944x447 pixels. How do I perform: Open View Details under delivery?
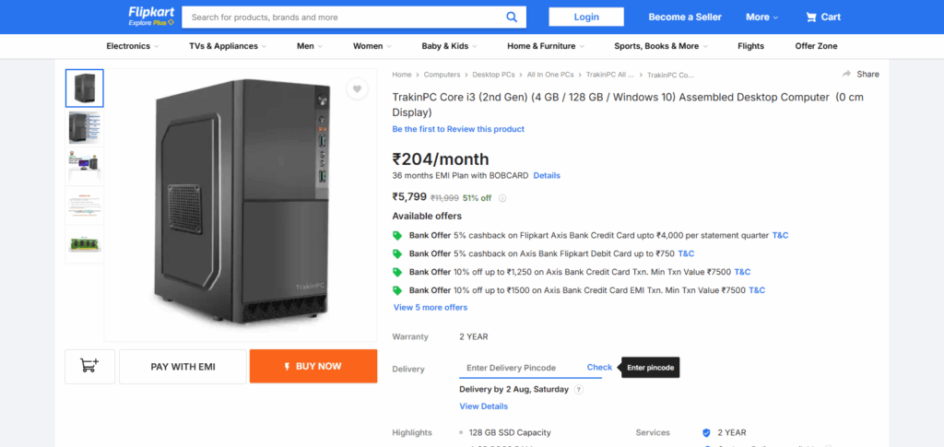483,406
